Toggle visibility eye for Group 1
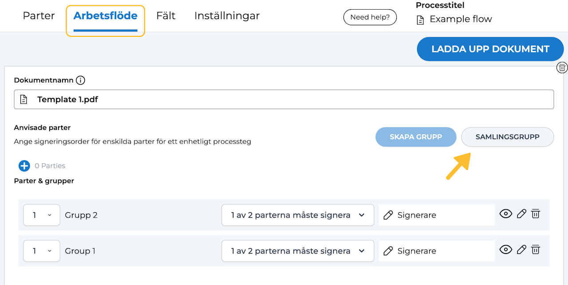The width and height of the screenshot is (568, 285). pyautogui.click(x=505, y=250)
